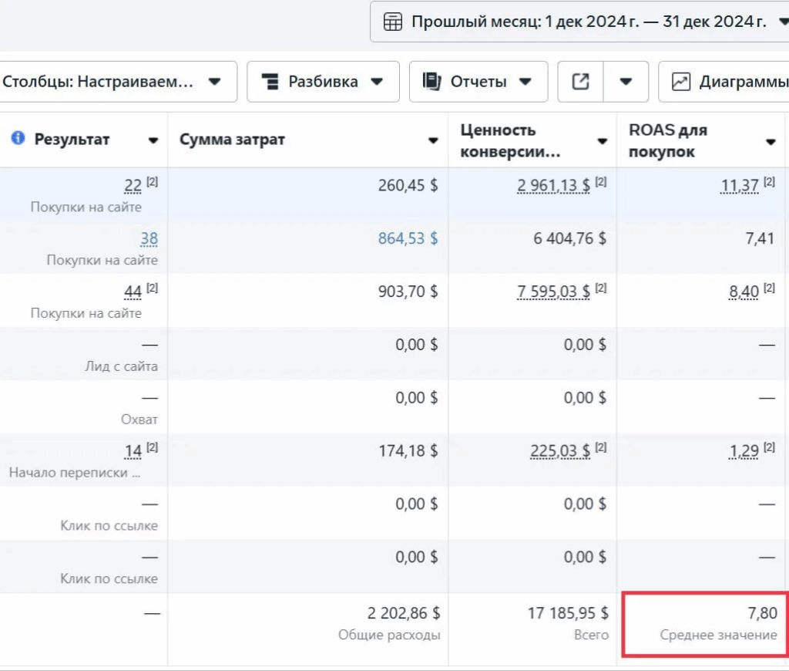Open the Результат column sort arrow
The image size is (789, 671).
pyautogui.click(x=153, y=140)
